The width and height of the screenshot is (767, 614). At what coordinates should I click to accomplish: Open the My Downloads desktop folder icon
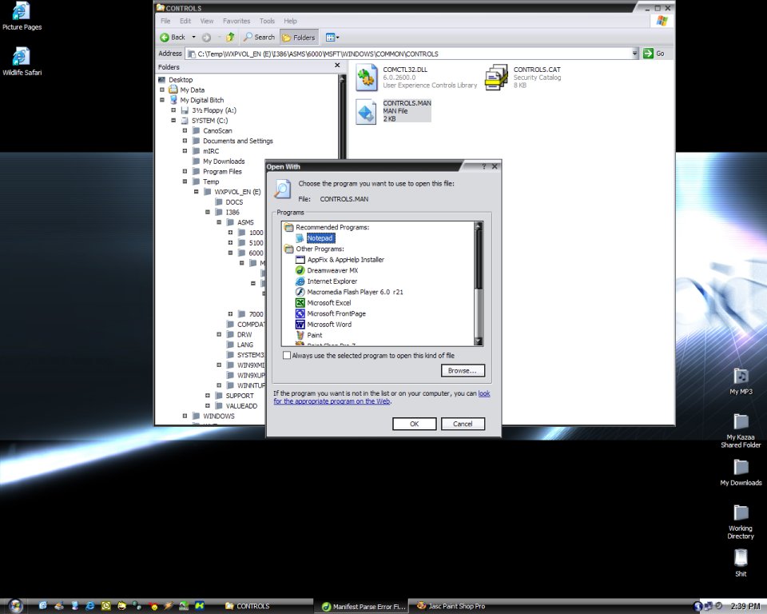pyautogui.click(x=741, y=472)
